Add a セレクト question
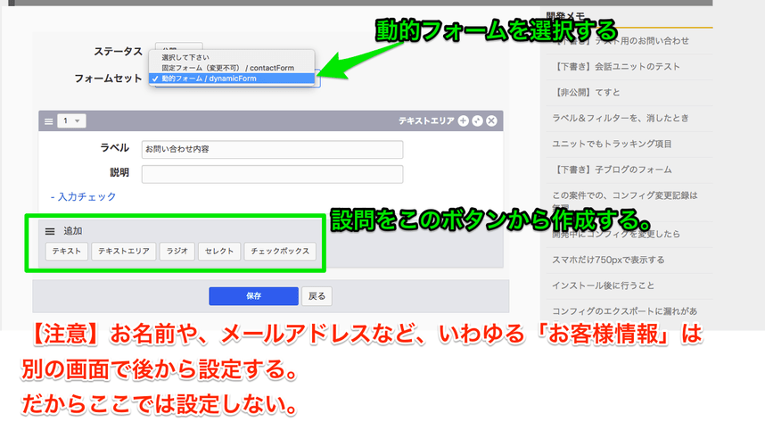The image size is (765, 422). [219, 252]
